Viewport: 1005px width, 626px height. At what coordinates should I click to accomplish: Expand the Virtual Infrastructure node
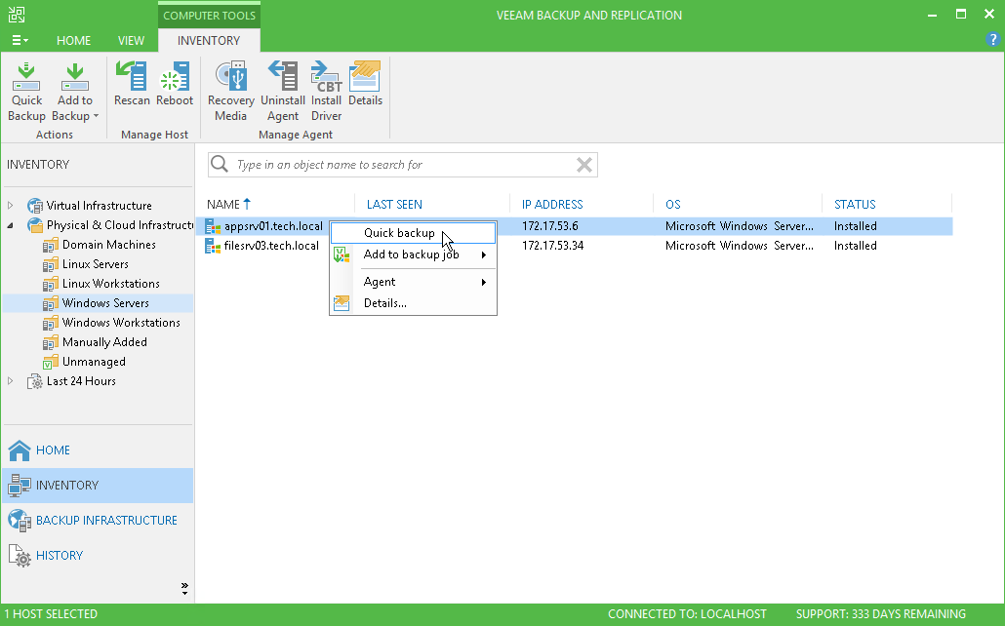pyautogui.click(x=11, y=206)
